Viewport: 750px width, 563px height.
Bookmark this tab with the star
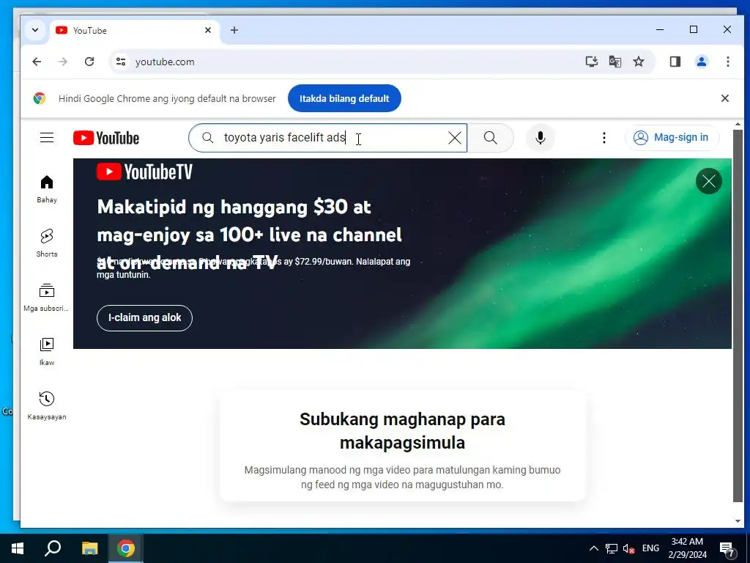pyautogui.click(x=639, y=62)
